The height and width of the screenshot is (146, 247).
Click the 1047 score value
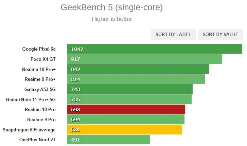click(77, 49)
